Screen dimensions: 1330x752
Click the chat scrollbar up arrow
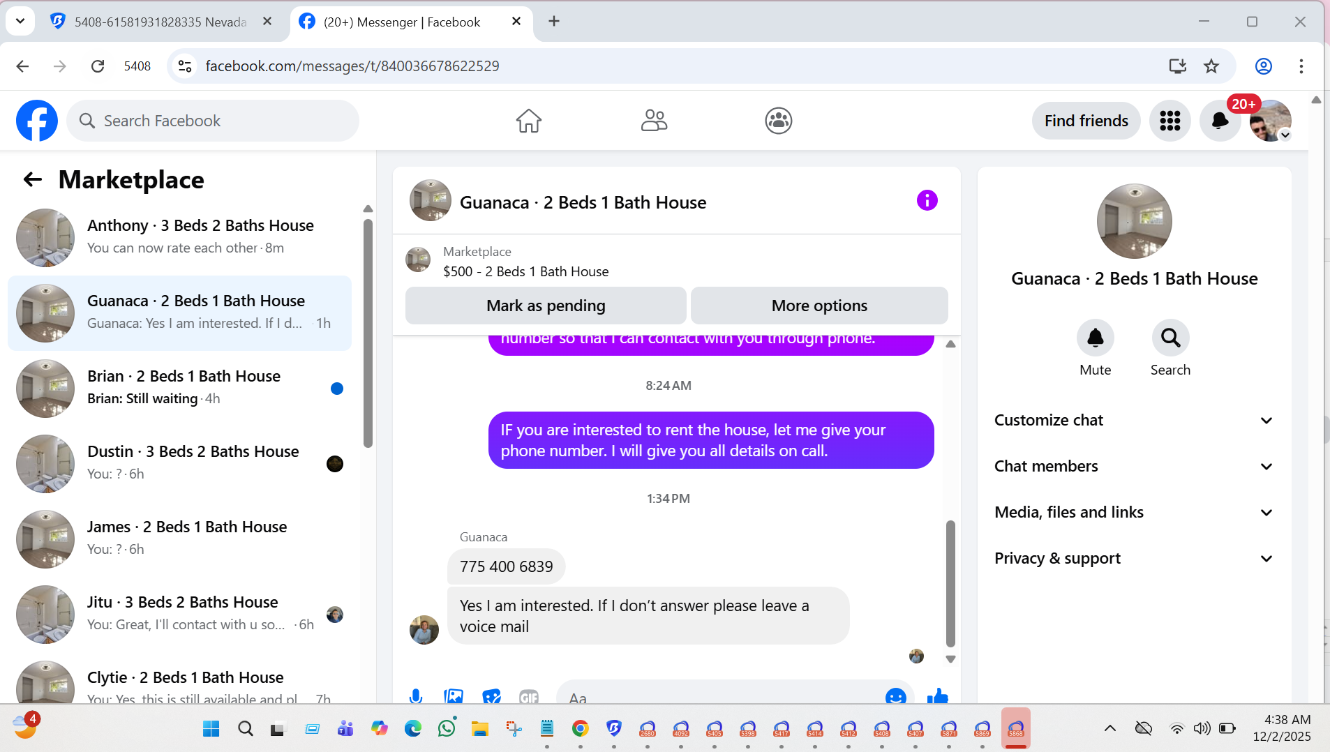click(x=950, y=344)
